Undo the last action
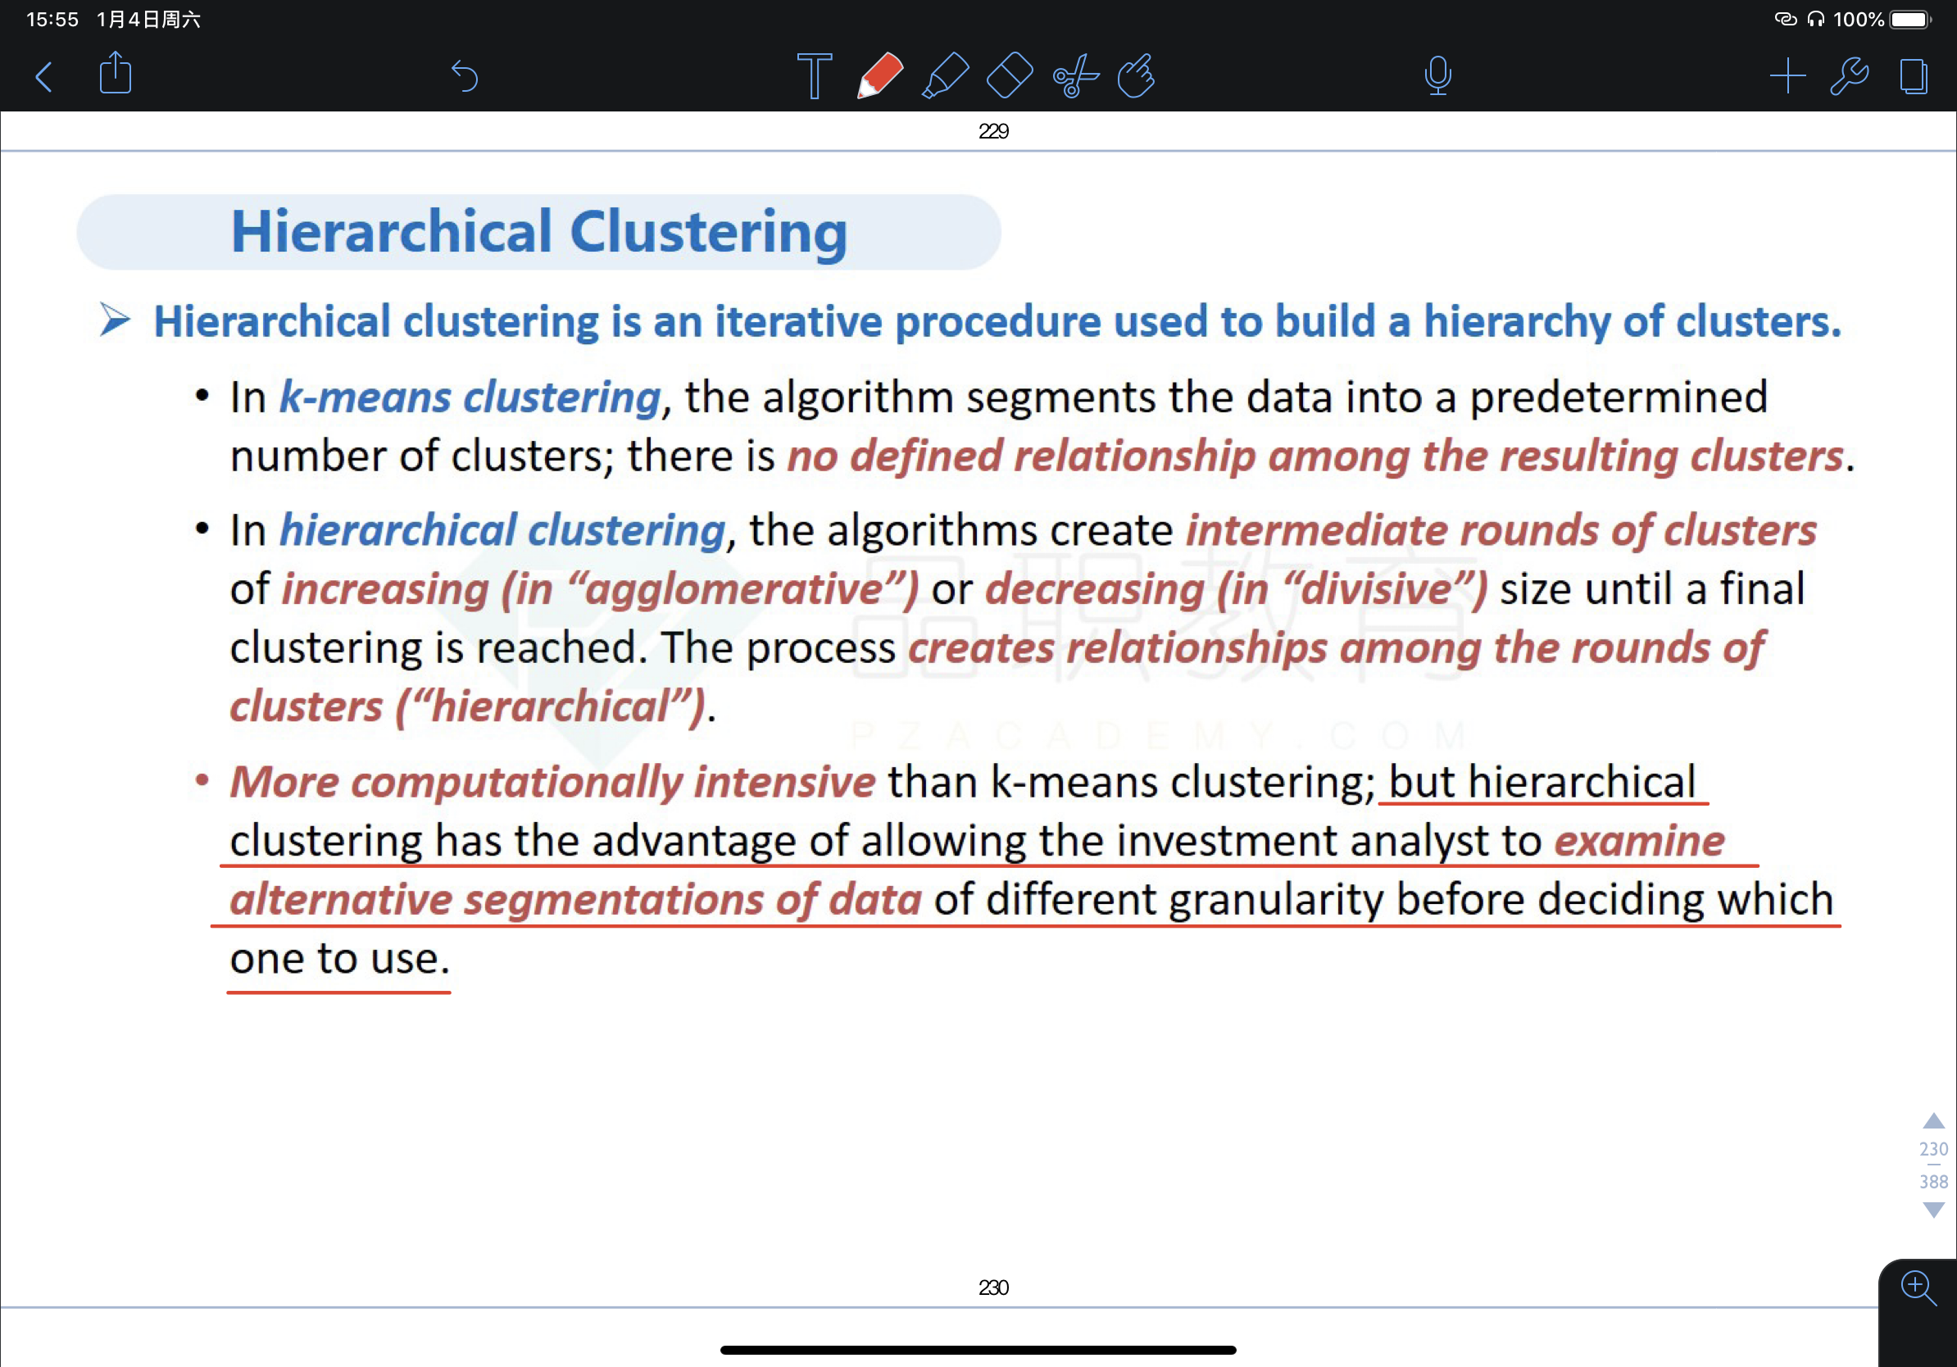The width and height of the screenshot is (1957, 1367). pos(465,76)
